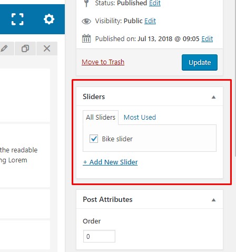Click the status pin icon
Screen dimensions: 236x252
click(x=86, y=3)
